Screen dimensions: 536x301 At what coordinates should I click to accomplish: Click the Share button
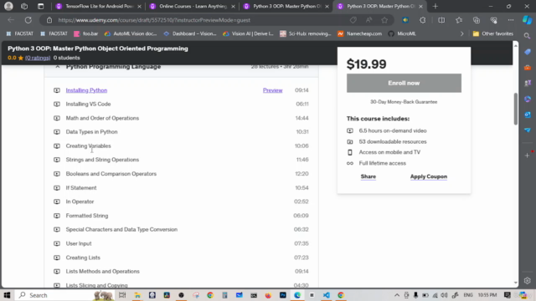[x=368, y=176]
